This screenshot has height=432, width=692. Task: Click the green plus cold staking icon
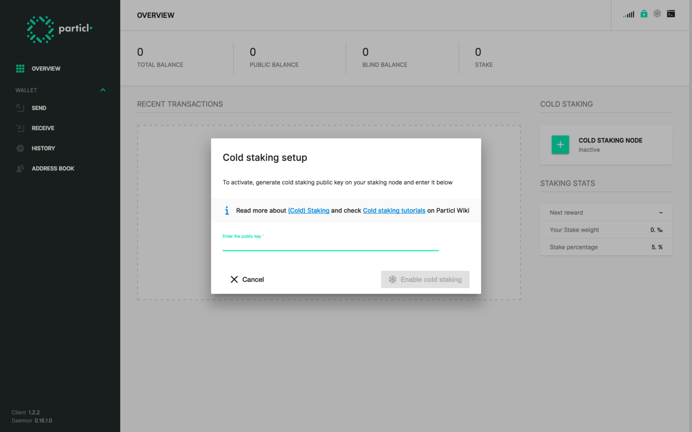pyautogui.click(x=560, y=145)
